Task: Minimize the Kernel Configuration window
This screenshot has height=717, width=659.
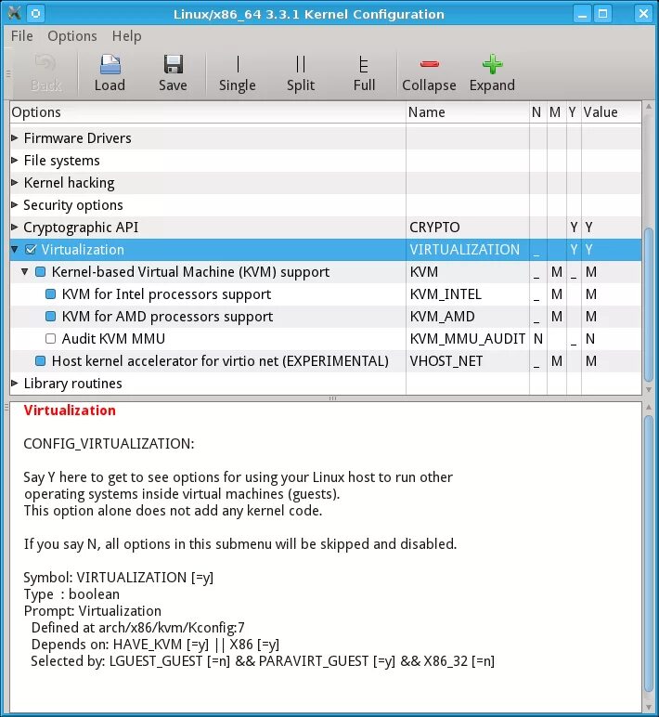Action: click(x=582, y=14)
